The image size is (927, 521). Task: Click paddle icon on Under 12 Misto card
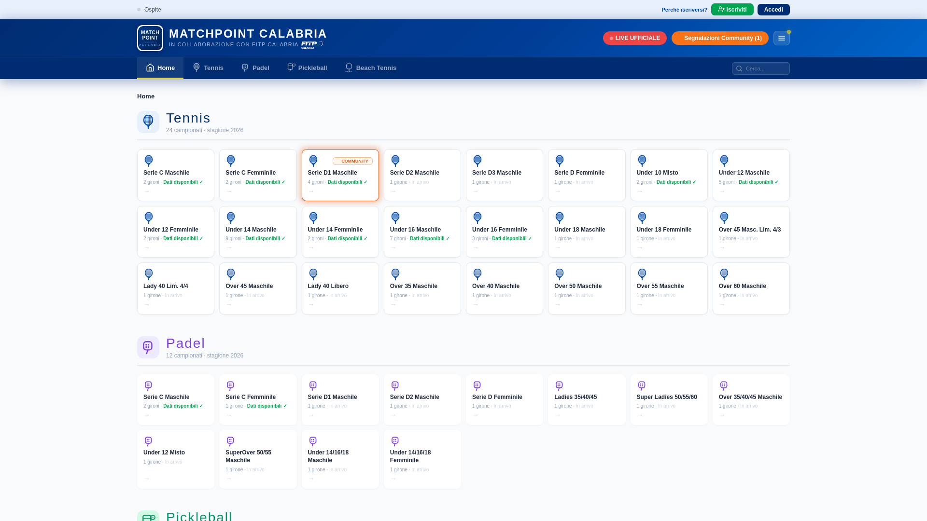[148, 441]
